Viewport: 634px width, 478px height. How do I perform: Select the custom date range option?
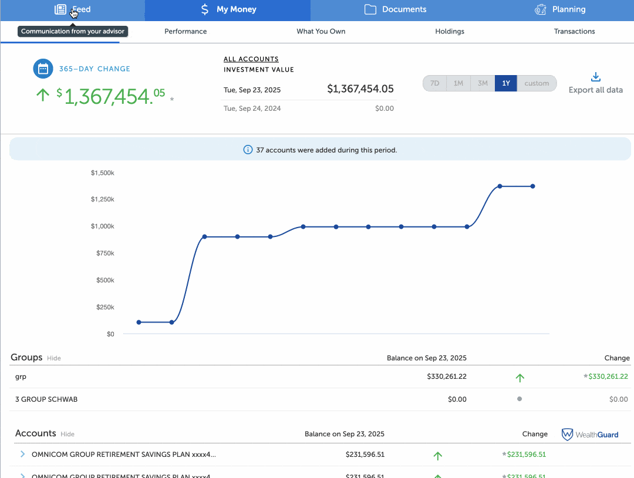pyautogui.click(x=537, y=83)
